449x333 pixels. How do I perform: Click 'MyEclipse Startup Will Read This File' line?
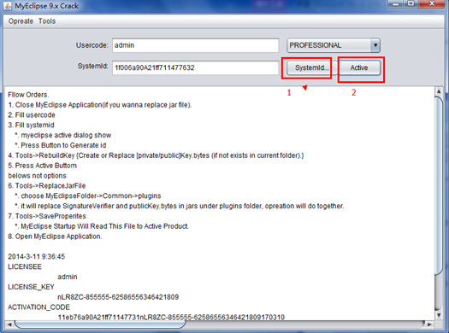point(102,226)
